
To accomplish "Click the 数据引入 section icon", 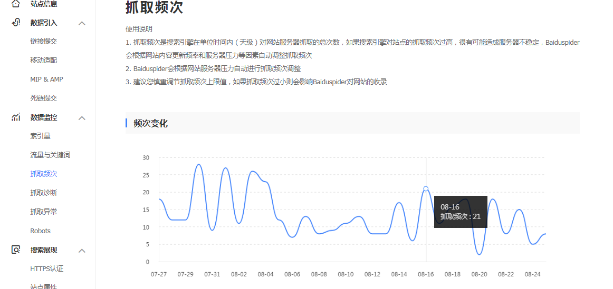I will pos(16,23).
